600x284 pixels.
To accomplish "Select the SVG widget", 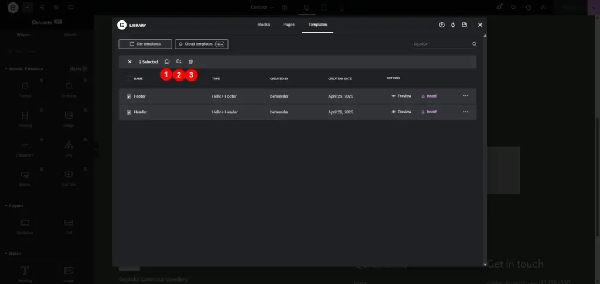I will point(69,148).
